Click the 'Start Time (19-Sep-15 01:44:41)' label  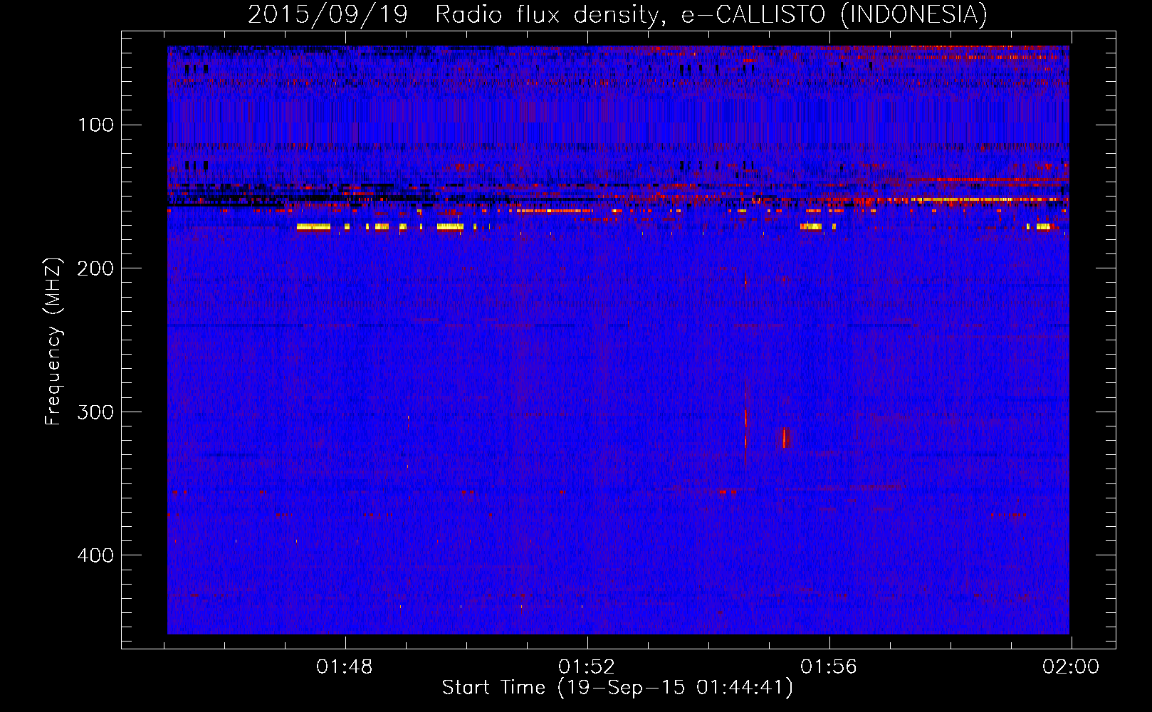pyautogui.click(x=617, y=688)
